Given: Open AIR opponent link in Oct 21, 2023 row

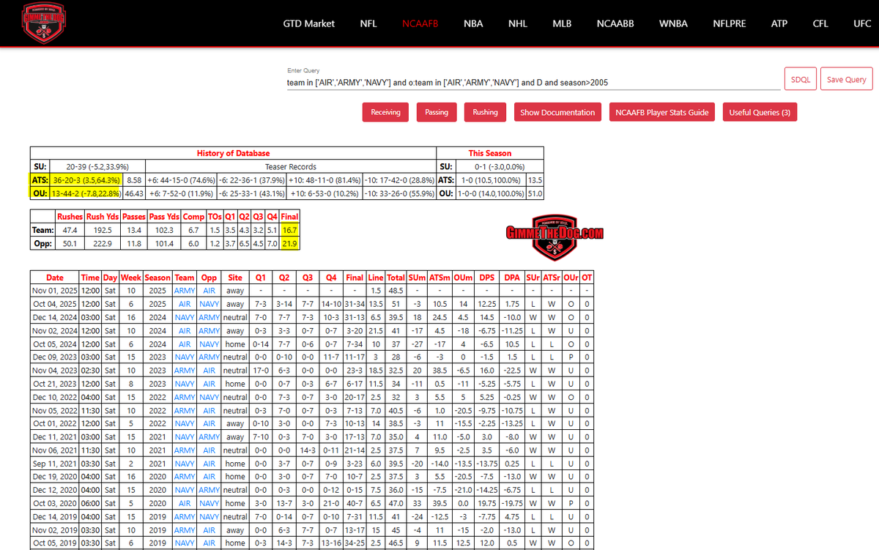Looking at the screenshot, I should click(x=209, y=383).
